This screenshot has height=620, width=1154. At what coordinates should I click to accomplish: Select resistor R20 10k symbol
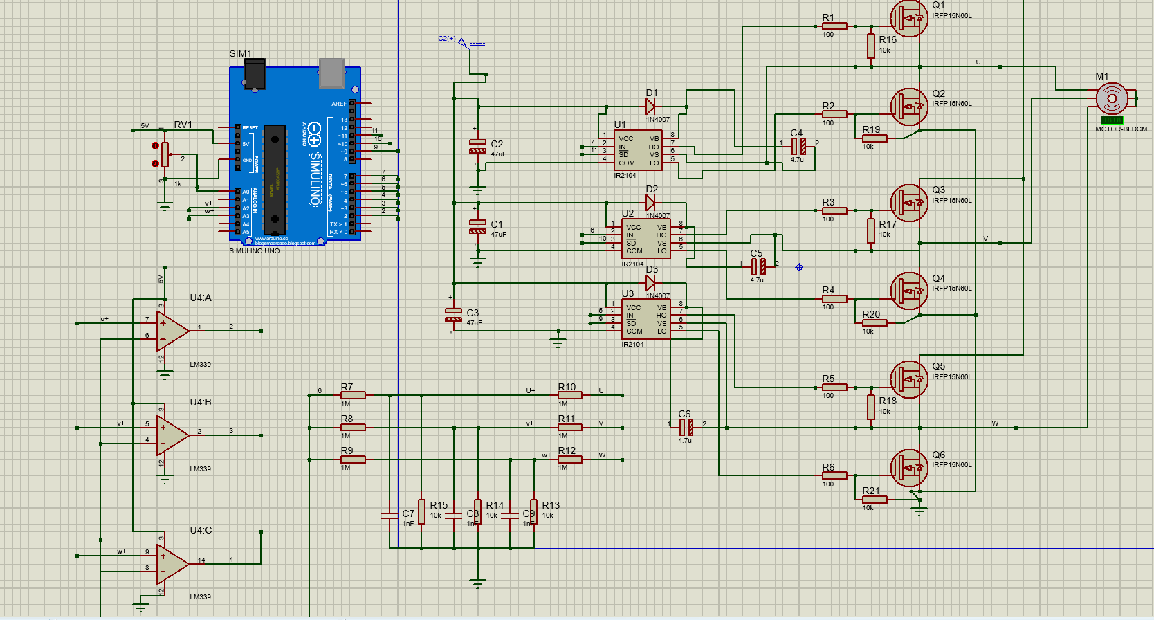[874, 323]
